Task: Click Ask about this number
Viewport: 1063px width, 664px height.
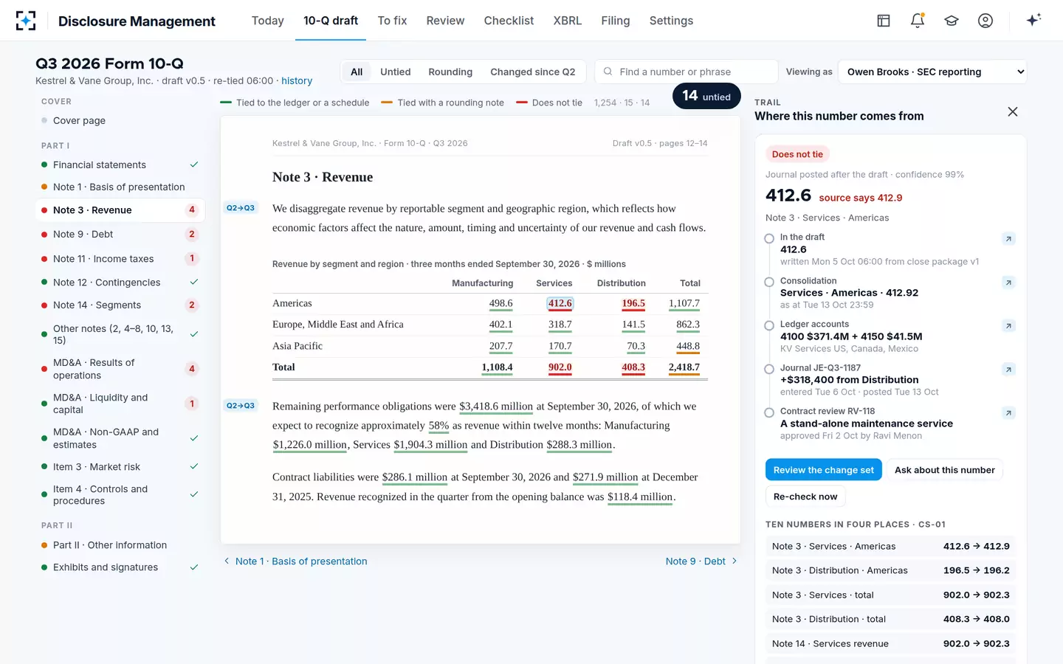Action: [x=945, y=470]
